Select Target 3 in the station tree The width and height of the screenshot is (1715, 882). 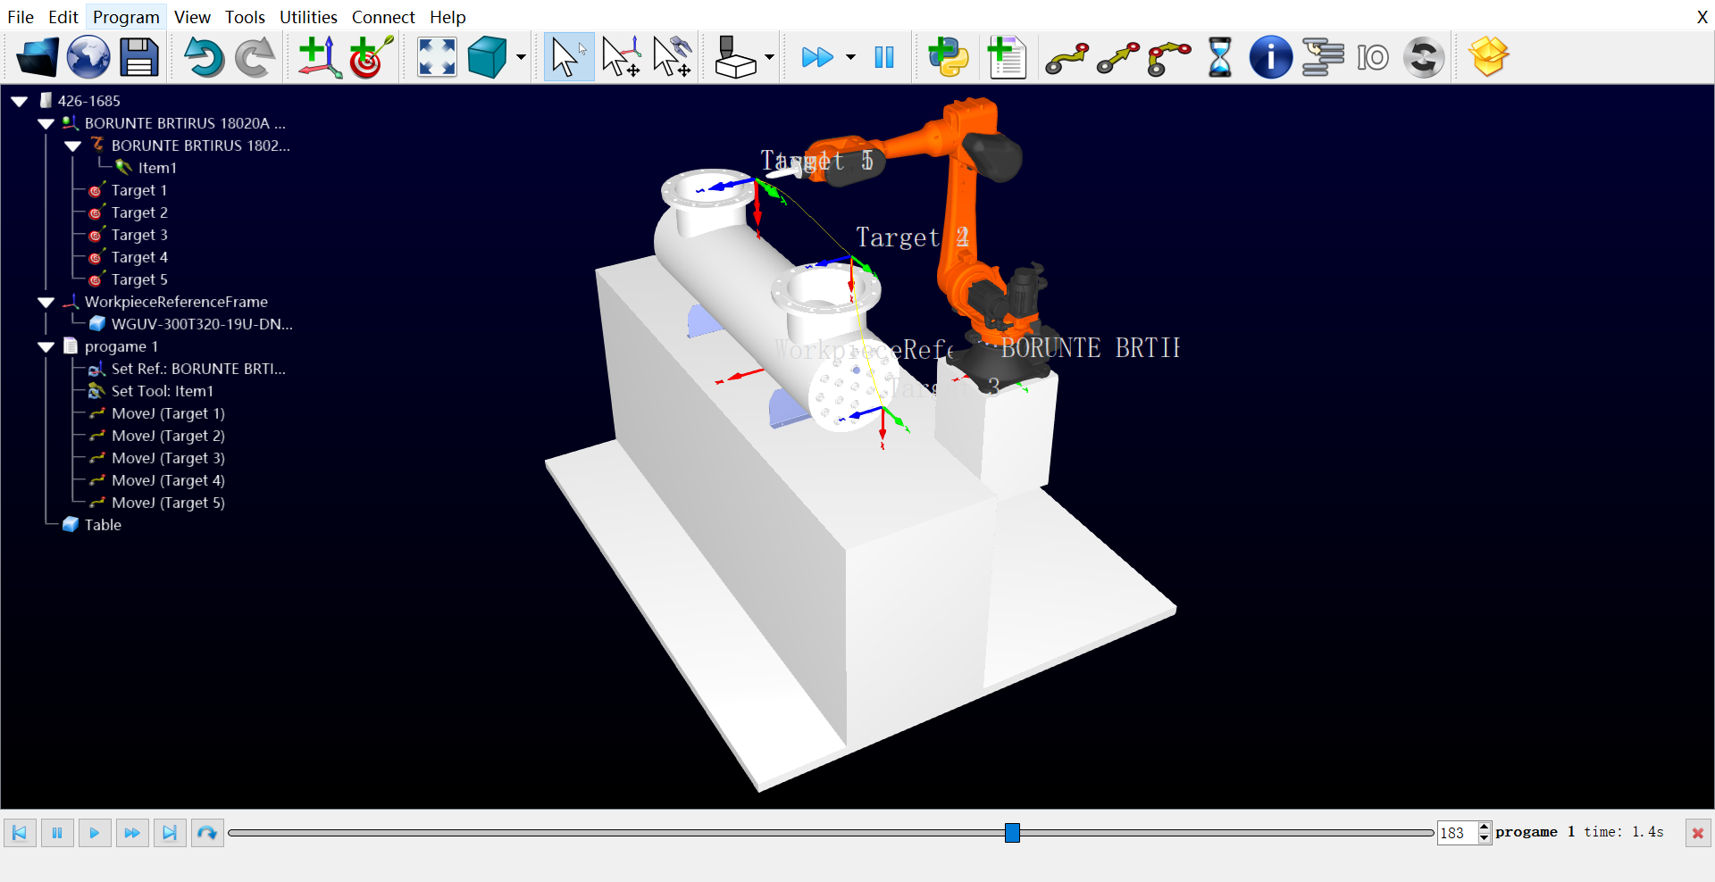(139, 235)
